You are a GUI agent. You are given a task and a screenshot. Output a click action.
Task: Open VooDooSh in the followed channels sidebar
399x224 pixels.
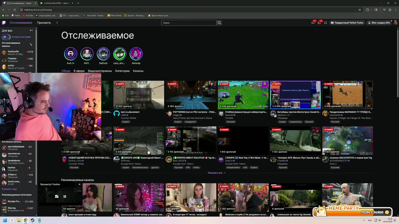18,53
